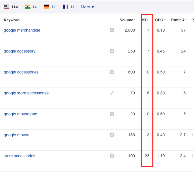Sort the table by Traffic column
Screen dimensions: 194x173
coord(176,20)
